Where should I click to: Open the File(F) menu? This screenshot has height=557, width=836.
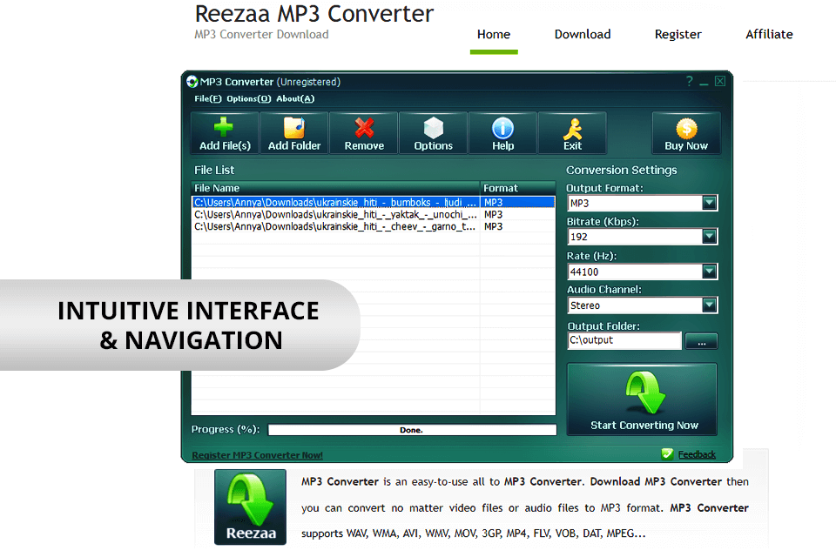pos(208,98)
